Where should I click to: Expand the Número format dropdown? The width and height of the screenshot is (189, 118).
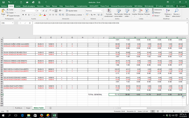tap(102, 11)
